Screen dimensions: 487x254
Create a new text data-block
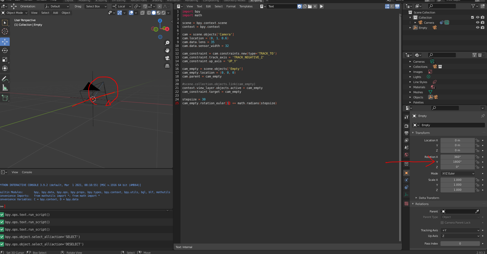tap(305, 6)
